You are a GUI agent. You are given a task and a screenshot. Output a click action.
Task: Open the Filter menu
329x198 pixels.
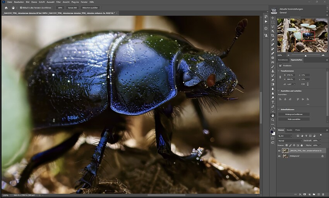(58, 2)
